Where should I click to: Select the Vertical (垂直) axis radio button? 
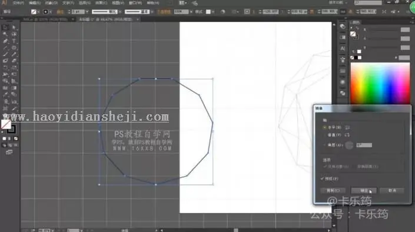click(324, 135)
